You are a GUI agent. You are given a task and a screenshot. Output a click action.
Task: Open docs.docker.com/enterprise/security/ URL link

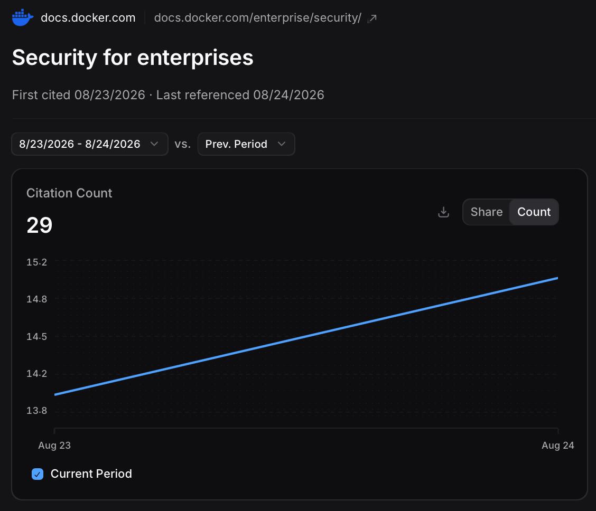[x=257, y=18]
